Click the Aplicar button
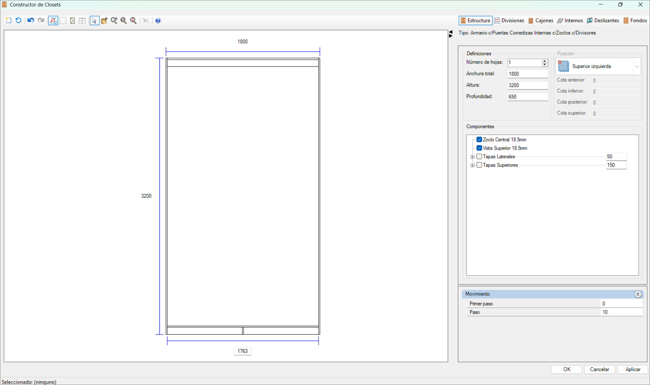650x385 pixels. (633, 369)
